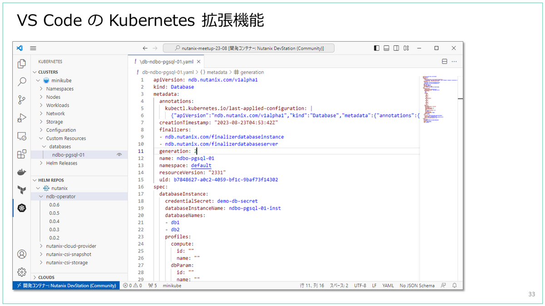
Task: Select the db-ndbo-pgsql-01.yaml editor tab
Action: [166, 62]
